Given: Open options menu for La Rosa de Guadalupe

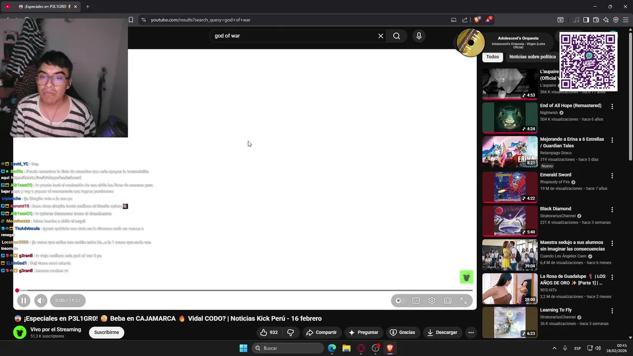Looking at the screenshot, I should click(612, 277).
